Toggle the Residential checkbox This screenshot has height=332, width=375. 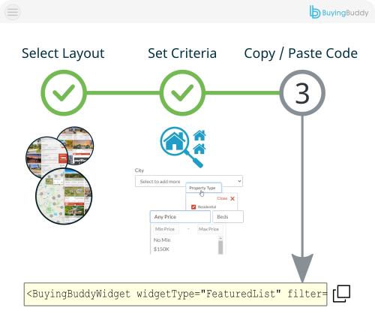coord(193,207)
